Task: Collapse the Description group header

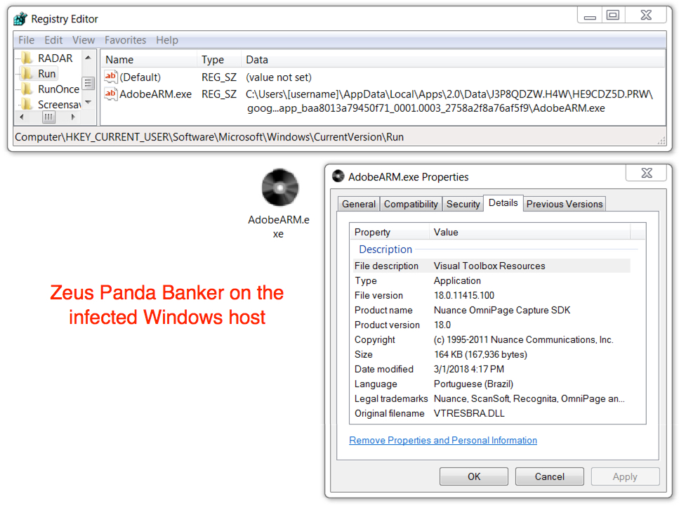Action: 385,249
